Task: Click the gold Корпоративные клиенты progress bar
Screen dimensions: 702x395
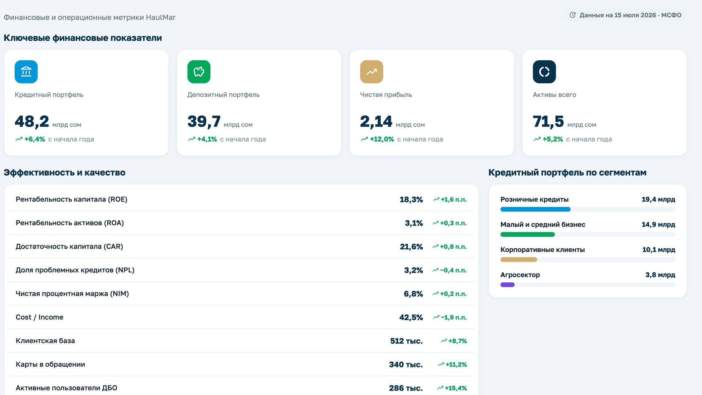Action: pos(519,260)
